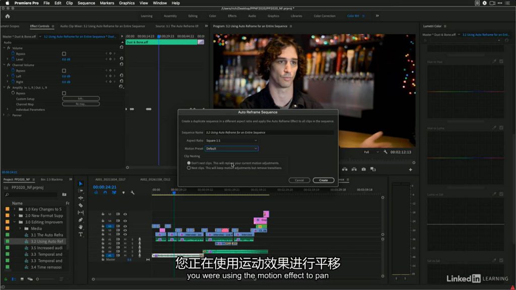Click the Sequence Name input field
The width and height of the screenshot is (516, 290).
[x=269, y=132]
